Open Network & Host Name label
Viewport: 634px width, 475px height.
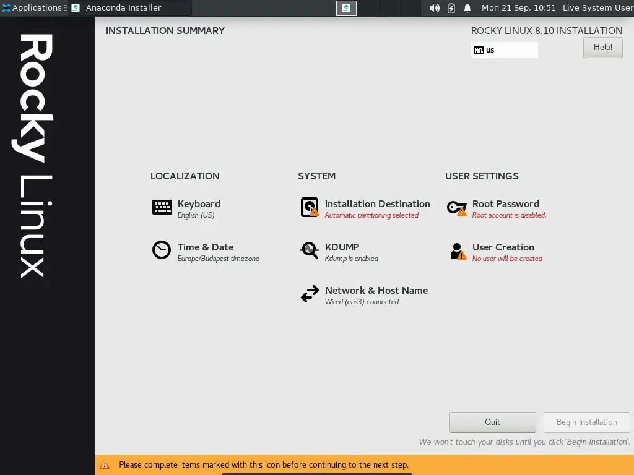click(376, 290)
